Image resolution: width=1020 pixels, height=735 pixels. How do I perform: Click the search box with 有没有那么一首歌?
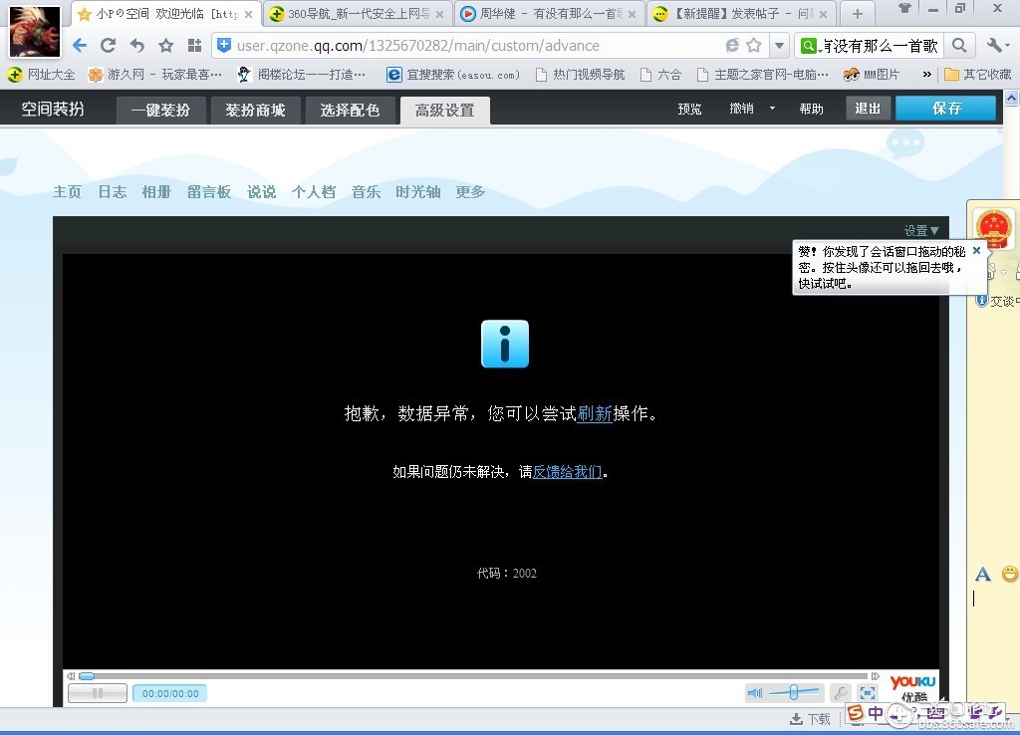pos(882,46)
